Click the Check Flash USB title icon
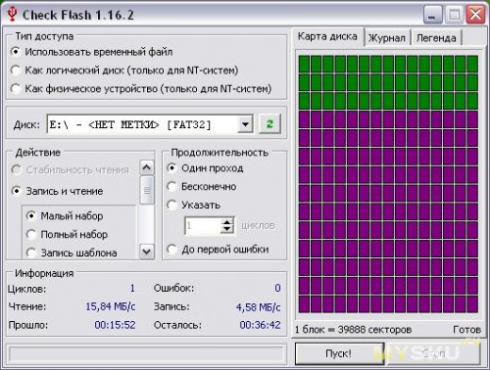 point(12,15)
